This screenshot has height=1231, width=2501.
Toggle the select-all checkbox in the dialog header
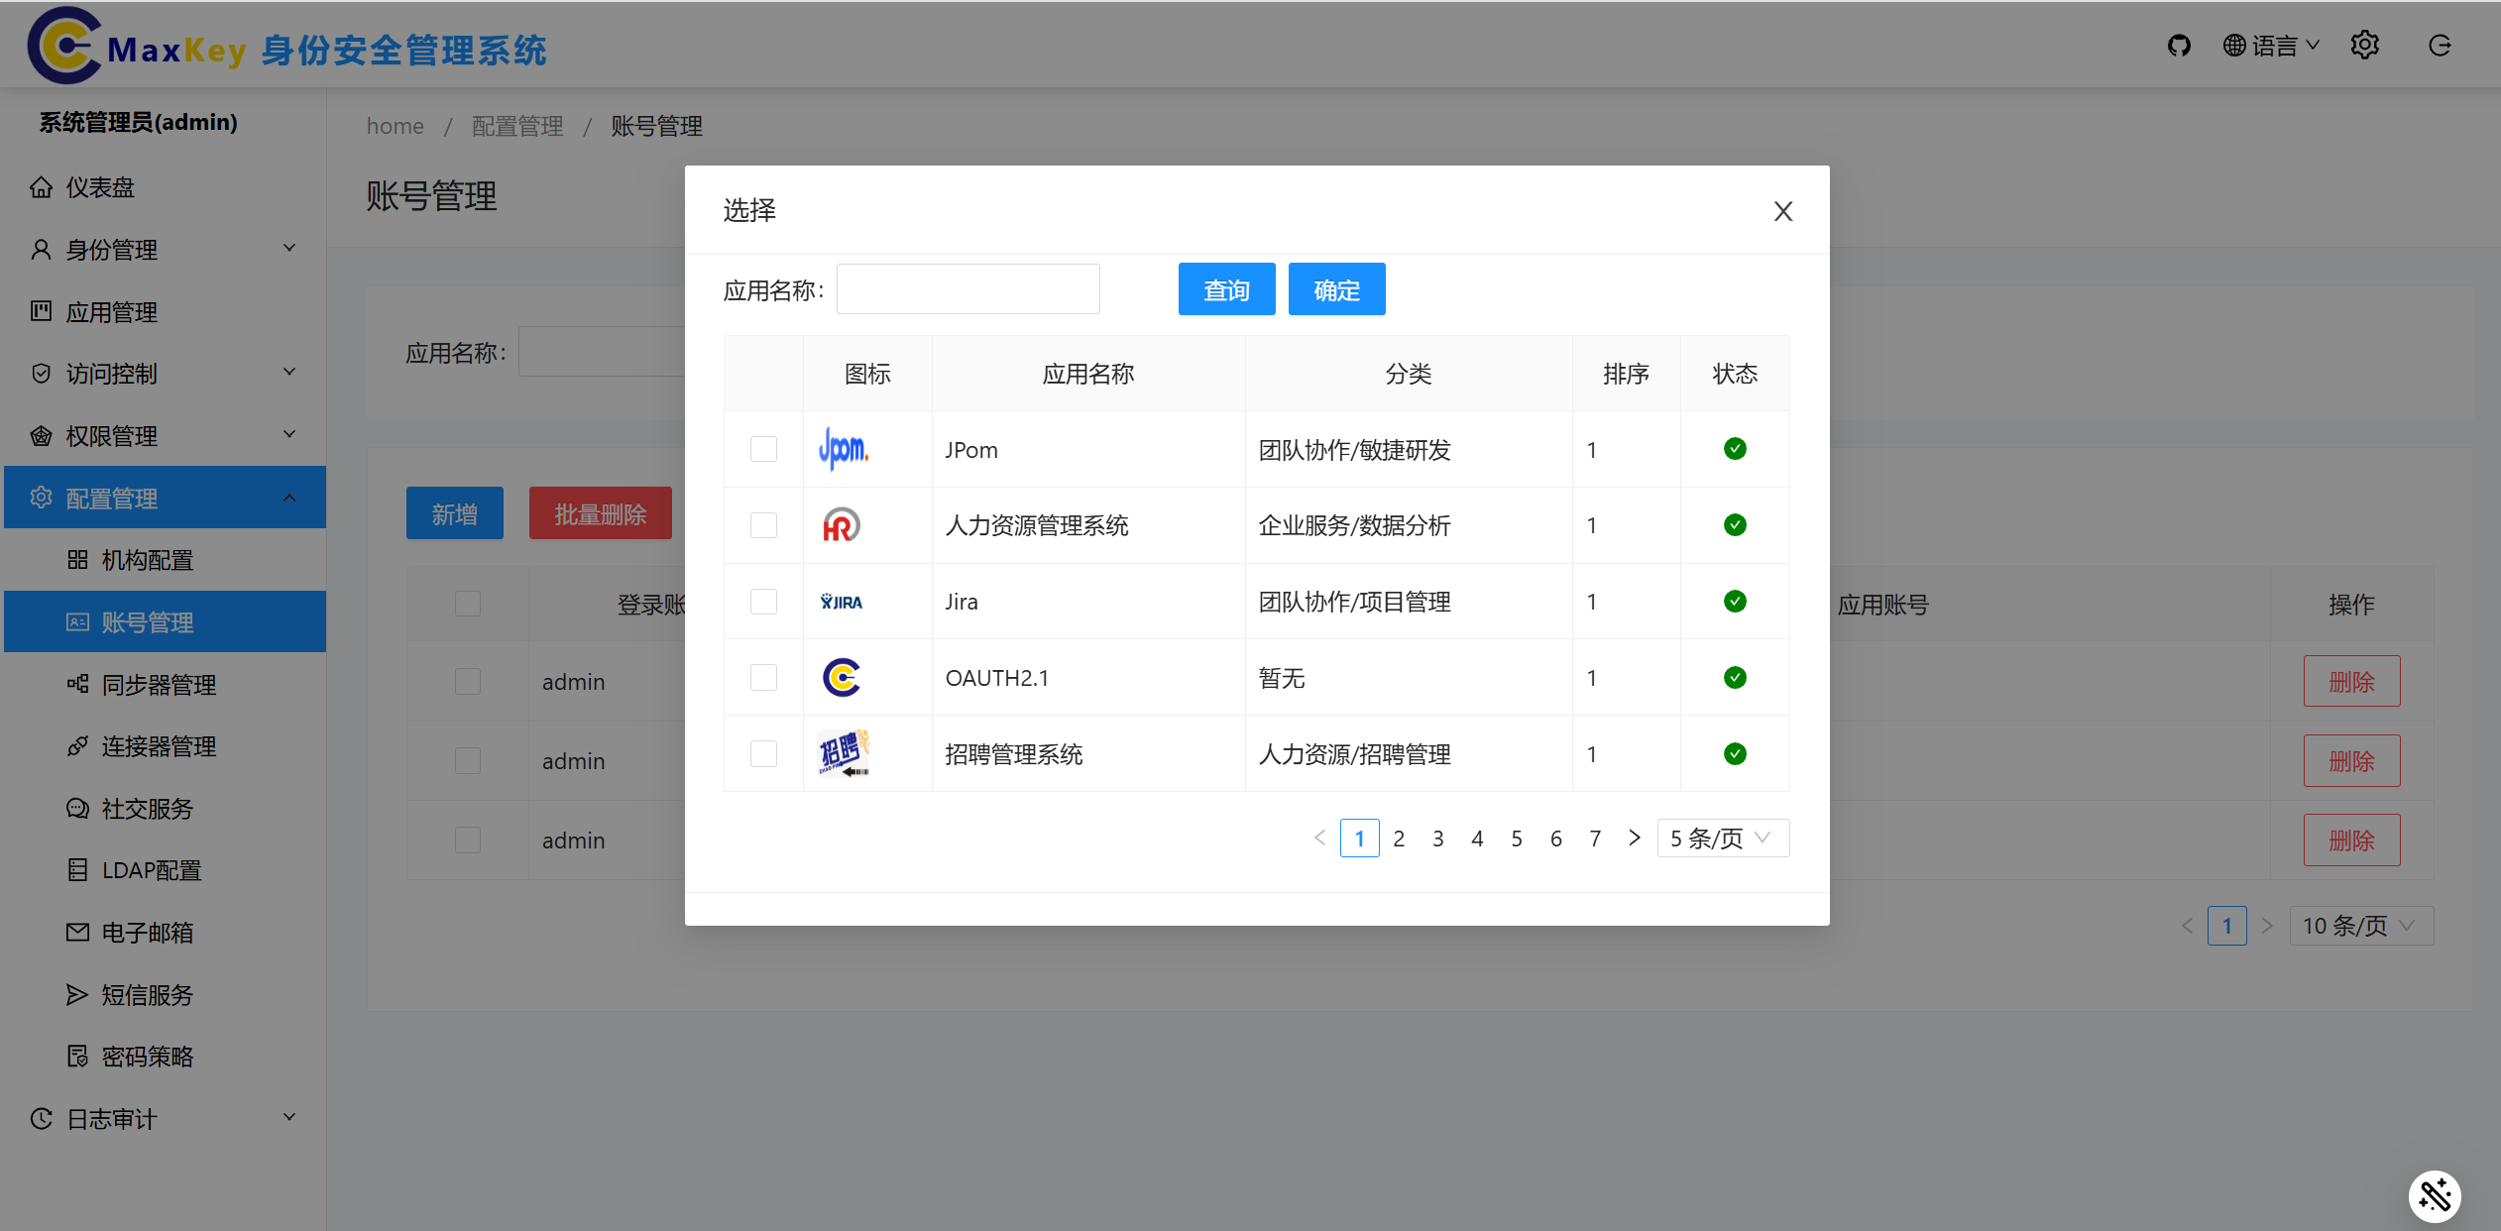[762, 373]
